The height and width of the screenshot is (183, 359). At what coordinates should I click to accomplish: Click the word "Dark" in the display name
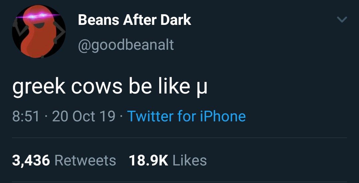click(176, 20)
